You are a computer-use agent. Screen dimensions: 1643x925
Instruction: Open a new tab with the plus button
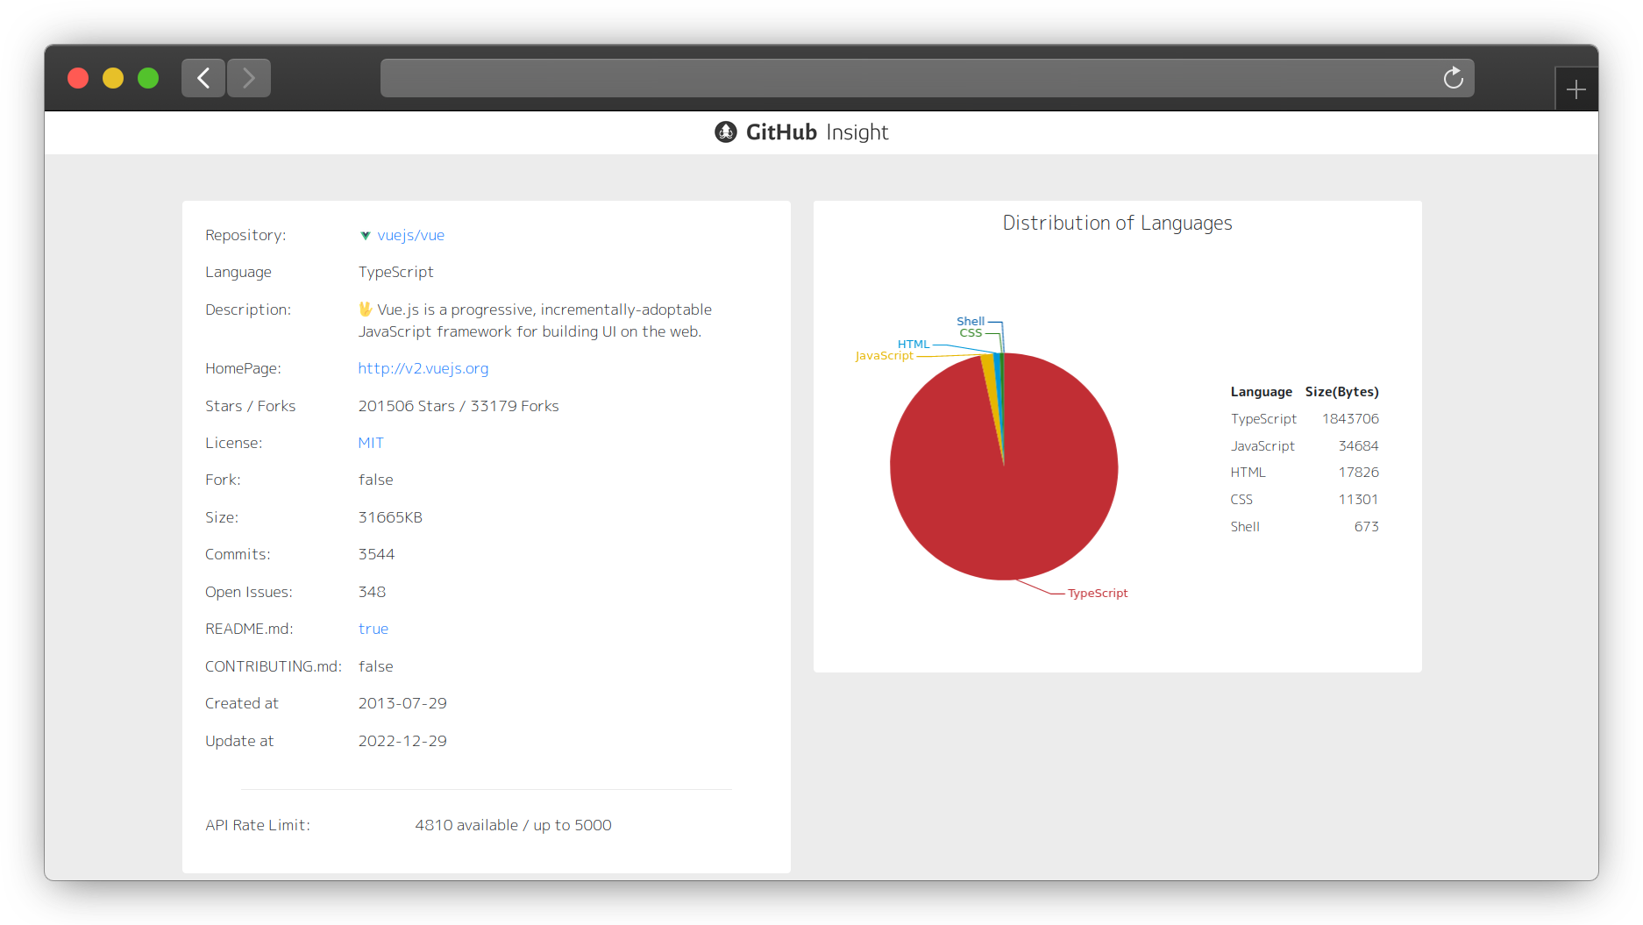tap(1575, 89)
